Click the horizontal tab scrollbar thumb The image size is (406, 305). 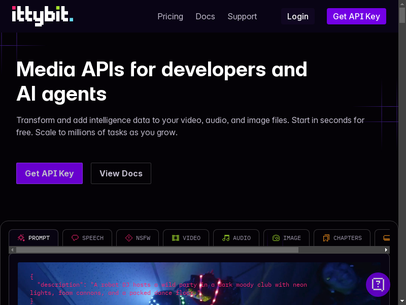point(157,250)
